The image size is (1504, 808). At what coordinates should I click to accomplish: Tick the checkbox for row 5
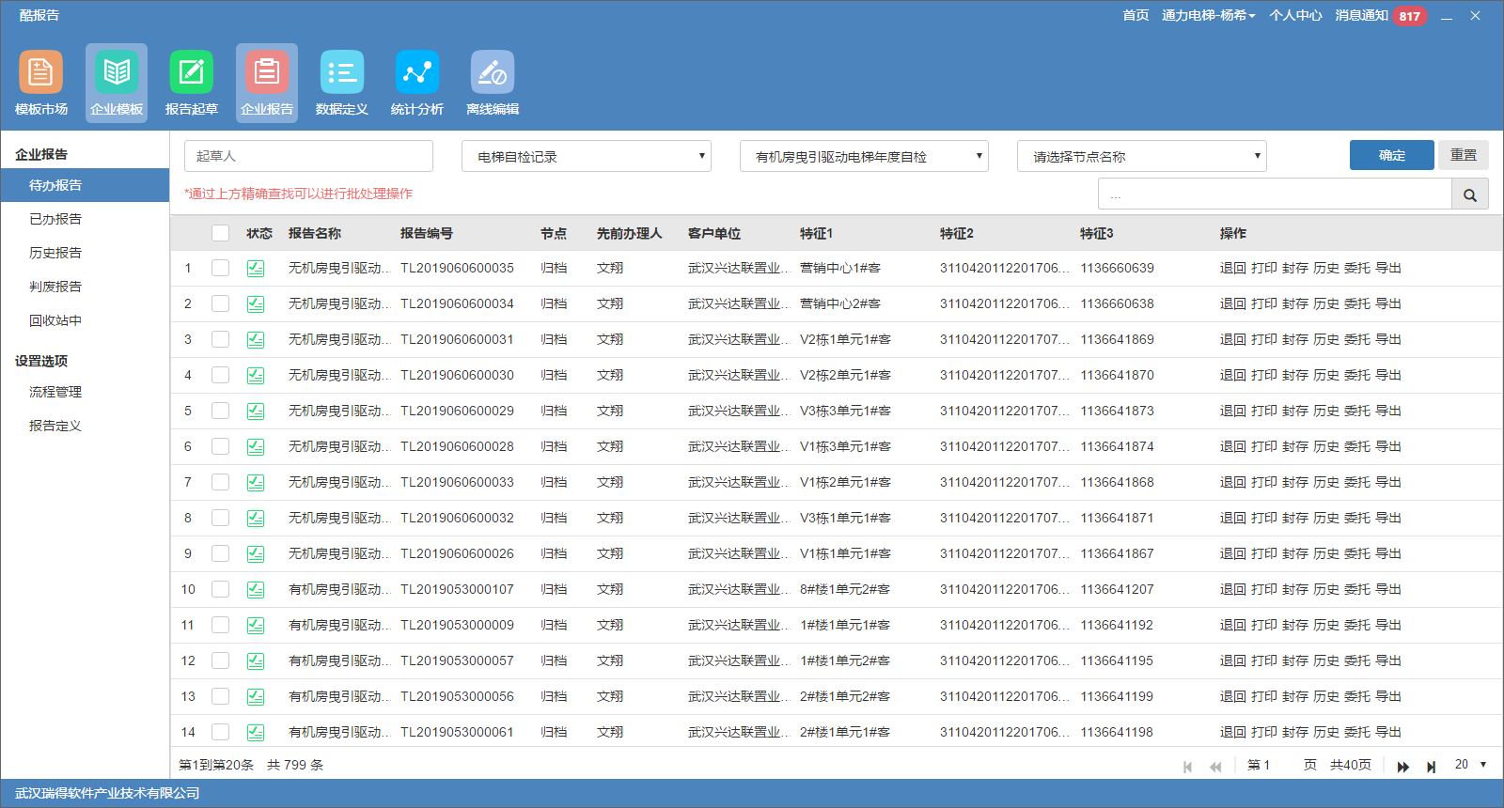220,411
